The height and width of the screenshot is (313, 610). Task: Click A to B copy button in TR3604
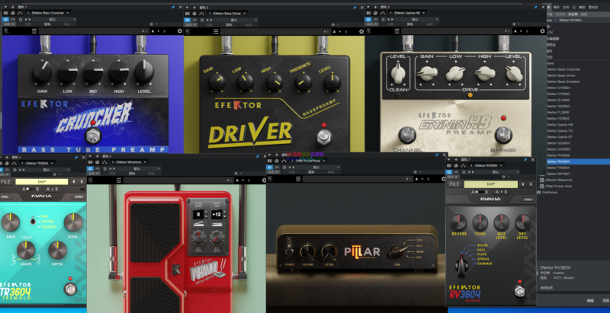pyautogui.click(x=52, y=189)
